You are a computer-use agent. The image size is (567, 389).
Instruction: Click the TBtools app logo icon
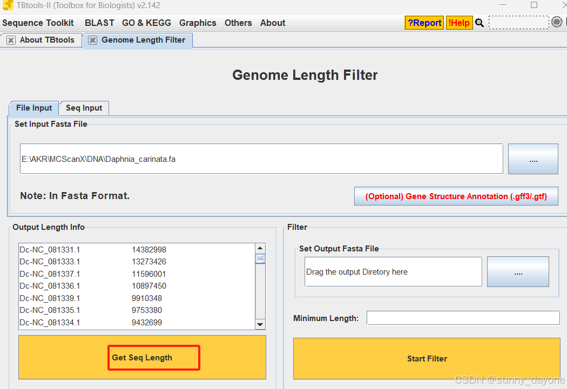[7, 5]
